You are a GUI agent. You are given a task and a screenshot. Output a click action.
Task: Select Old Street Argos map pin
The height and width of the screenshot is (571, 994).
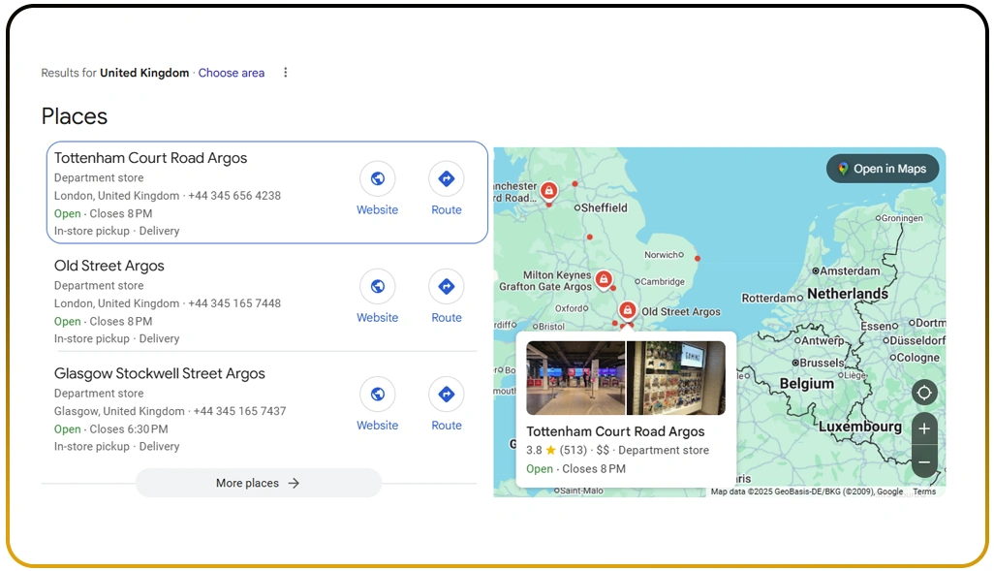[627, 310]
